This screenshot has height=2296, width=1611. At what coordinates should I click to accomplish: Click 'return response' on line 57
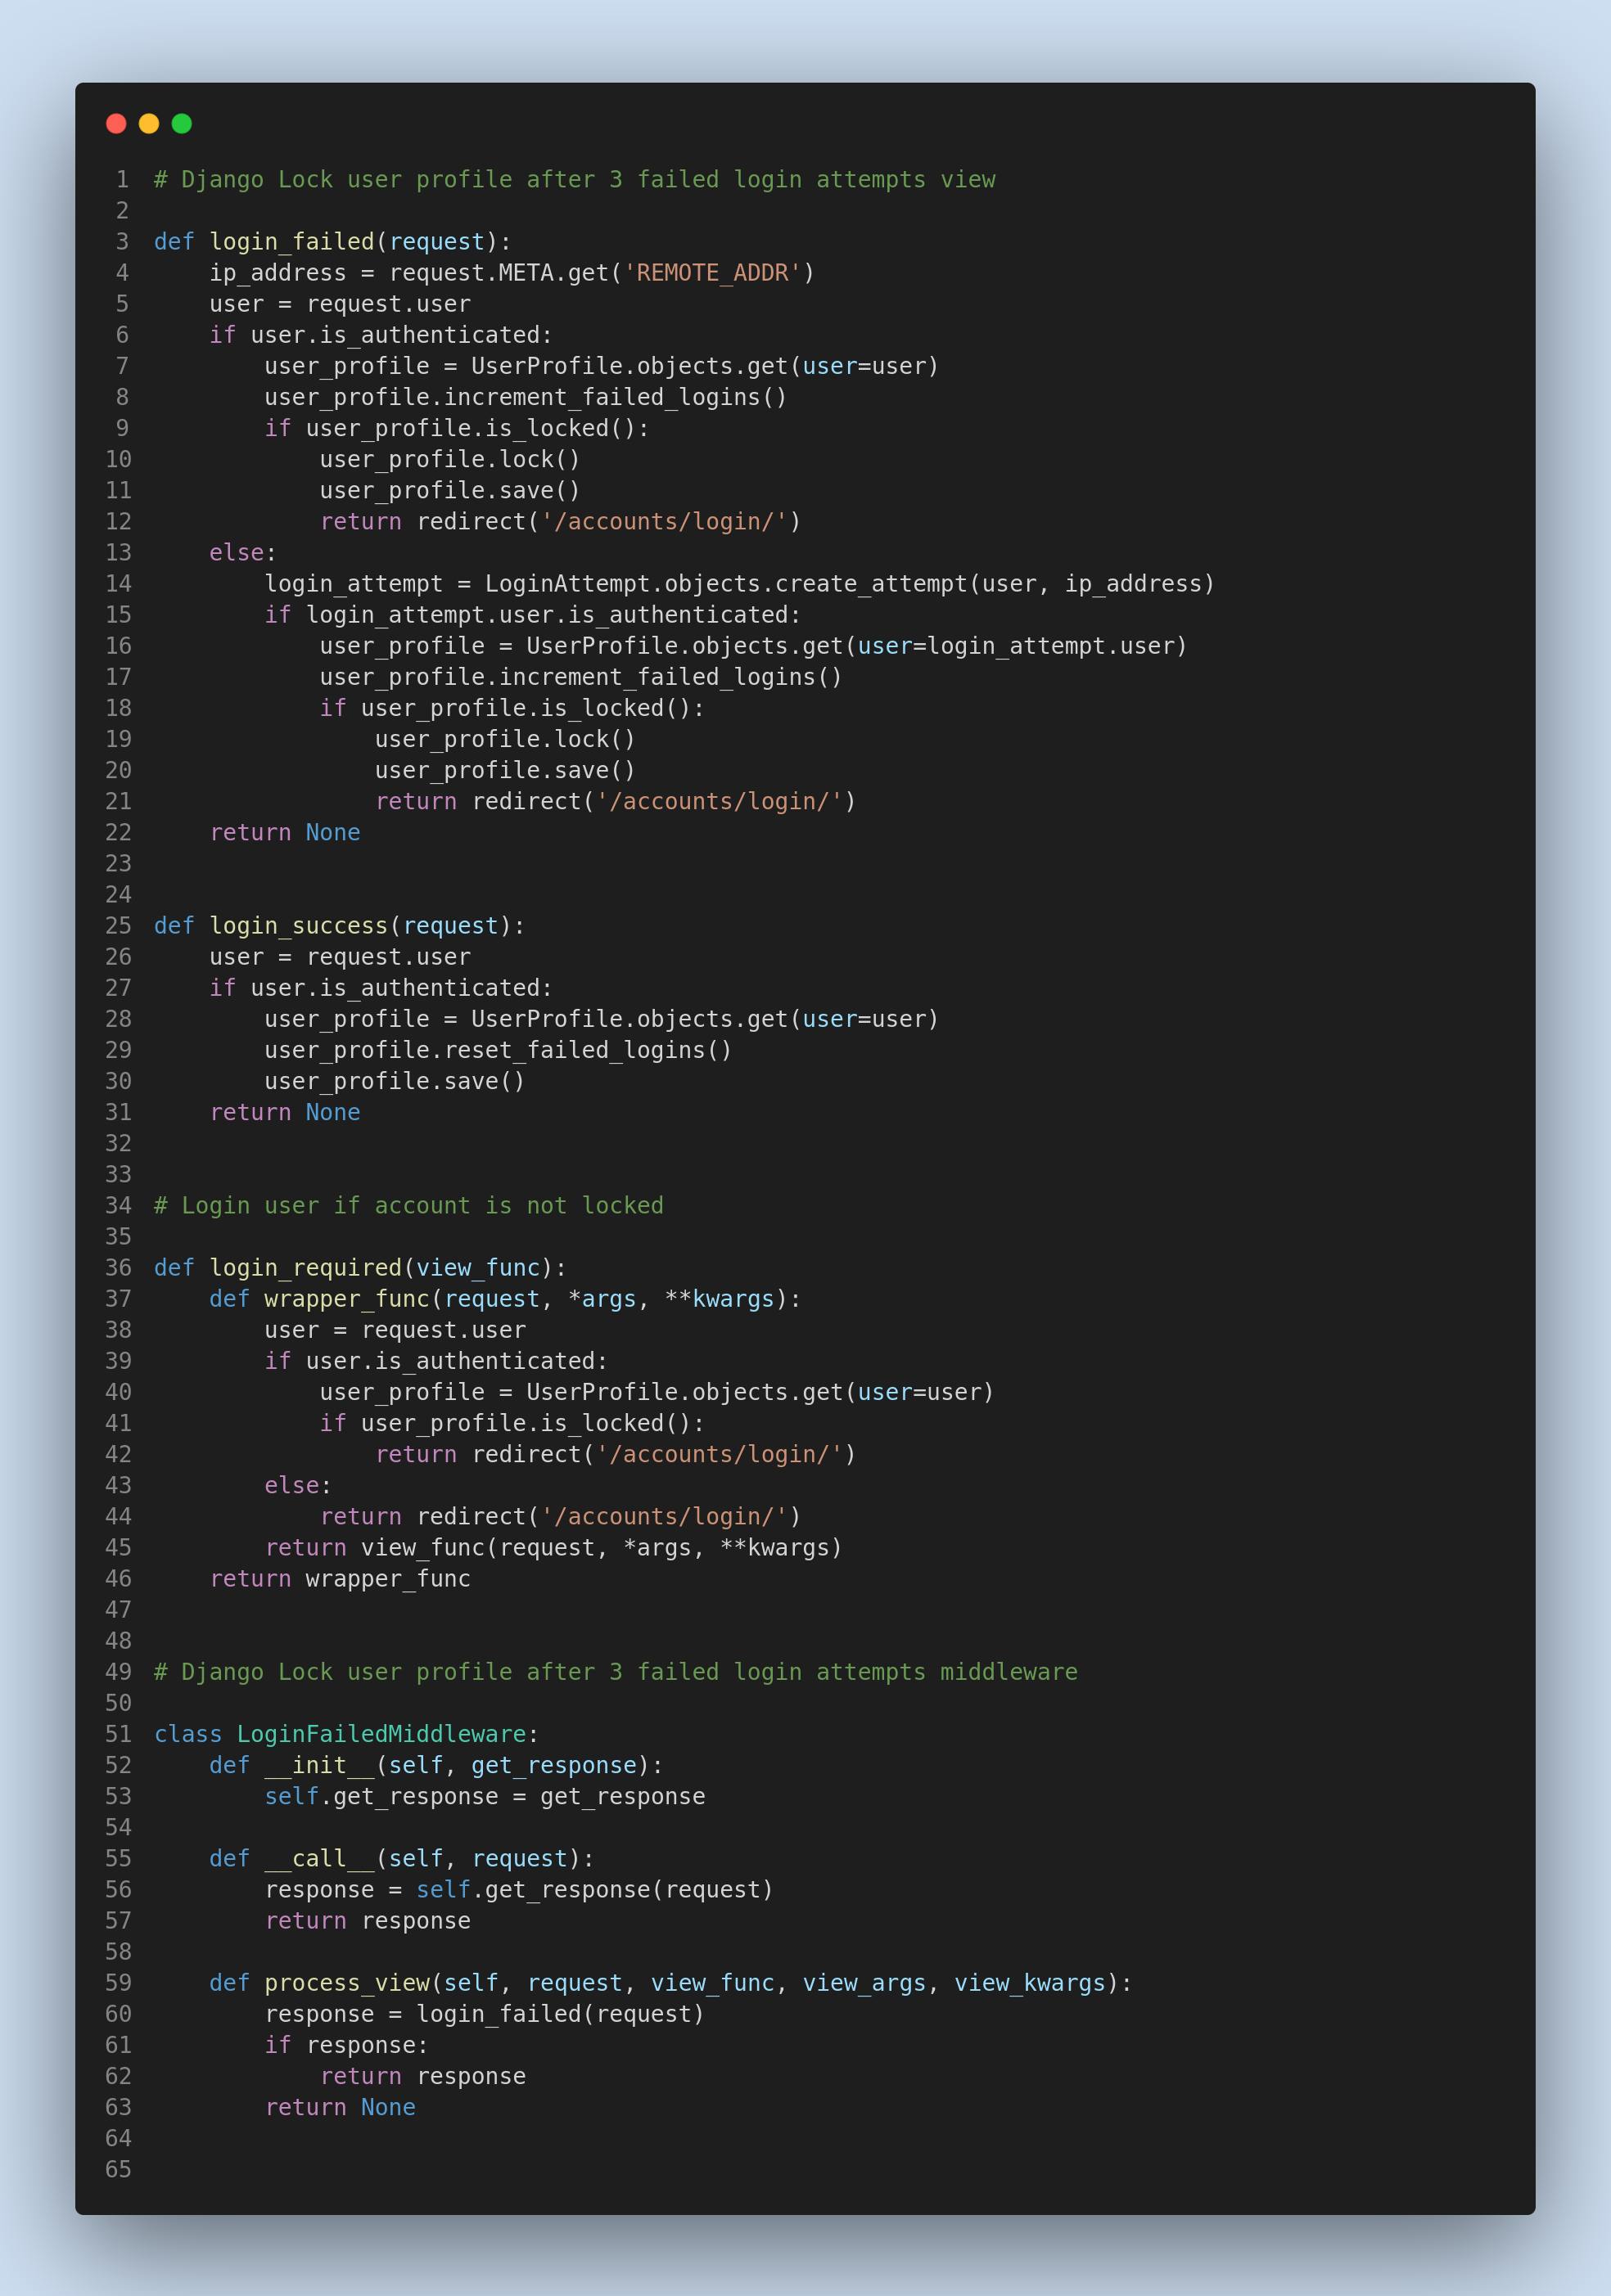pos(368,1921)
